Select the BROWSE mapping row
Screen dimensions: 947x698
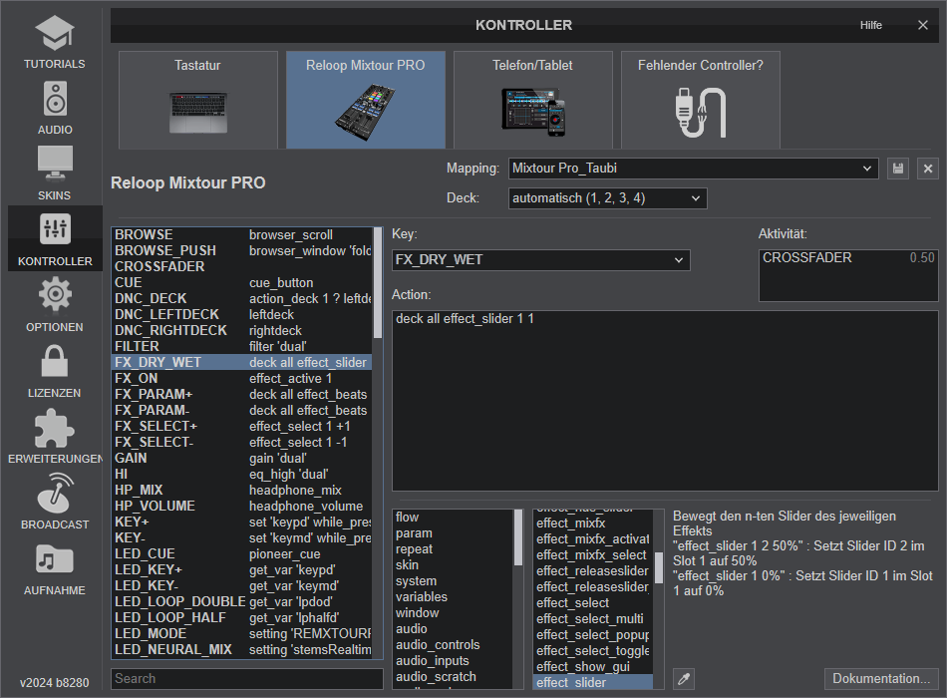click(x=241, y=234)
